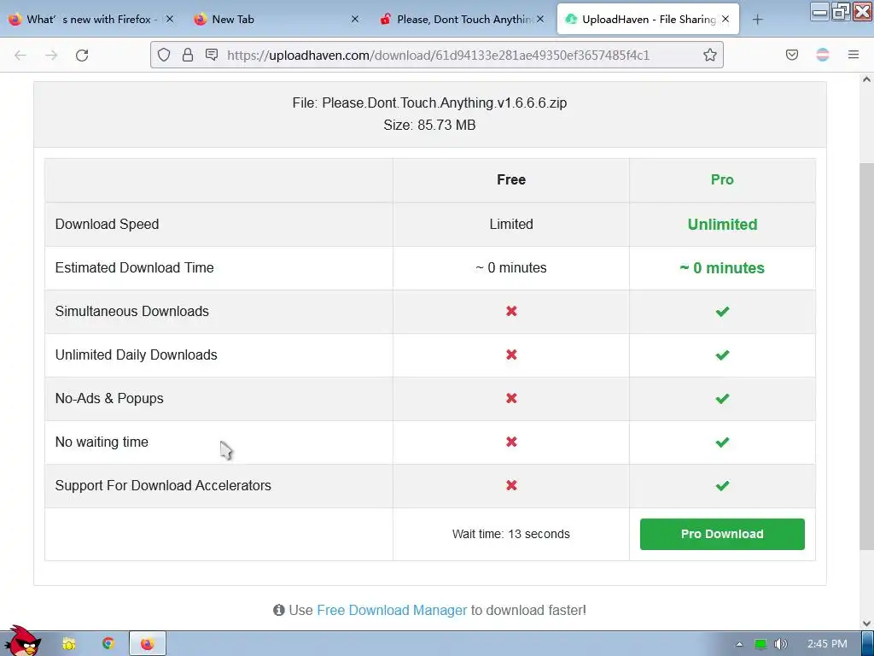Open a new tab with plus button
This screenshot has height=656, width=874.
click(x=757, y=20)
